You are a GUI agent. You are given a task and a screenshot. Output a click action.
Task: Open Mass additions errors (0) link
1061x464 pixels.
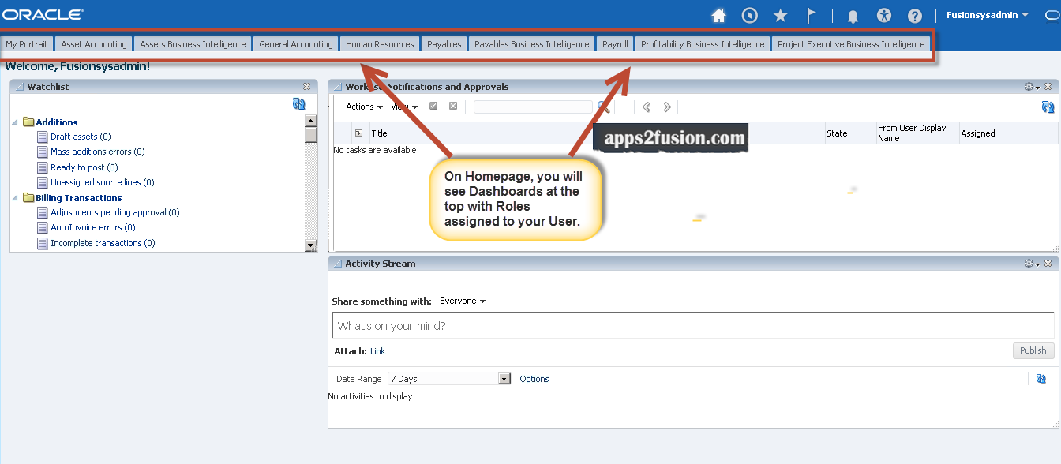tap(98, 152)
